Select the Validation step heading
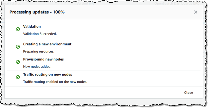Viewport: 210px width, 109px height. 32,27
